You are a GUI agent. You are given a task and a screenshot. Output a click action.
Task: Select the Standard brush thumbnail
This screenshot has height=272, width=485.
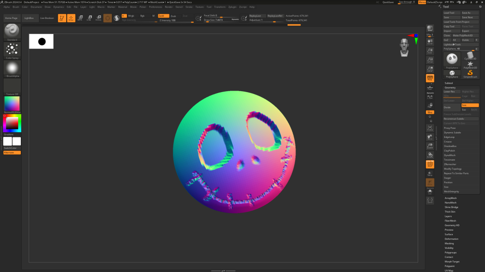[12, 31]
